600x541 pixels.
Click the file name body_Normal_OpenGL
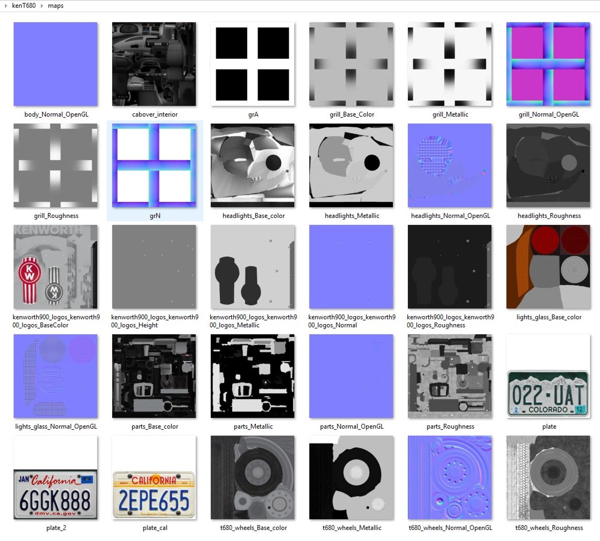pyautogui.click(x=56, y=114)
